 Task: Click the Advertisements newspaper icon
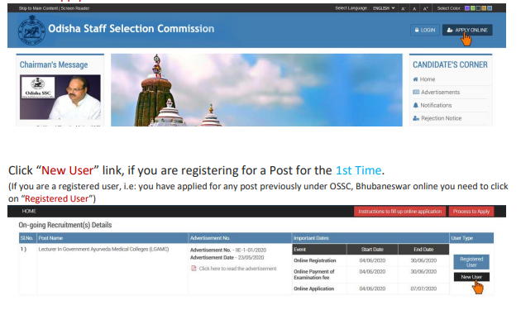coord(416,92)
